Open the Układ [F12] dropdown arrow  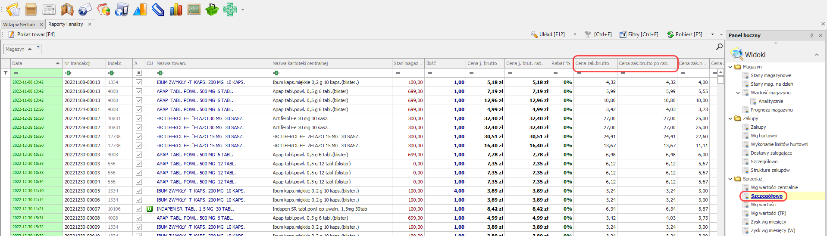(x=575, y=34)
